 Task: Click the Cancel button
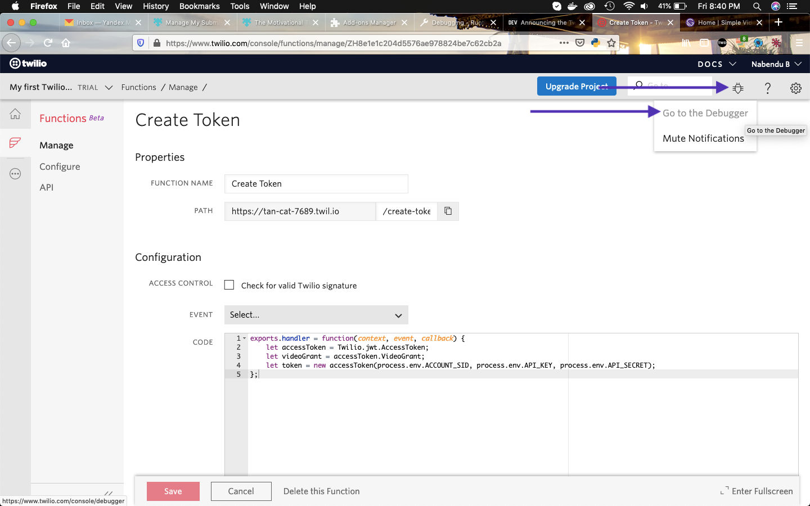coord(241,491)
